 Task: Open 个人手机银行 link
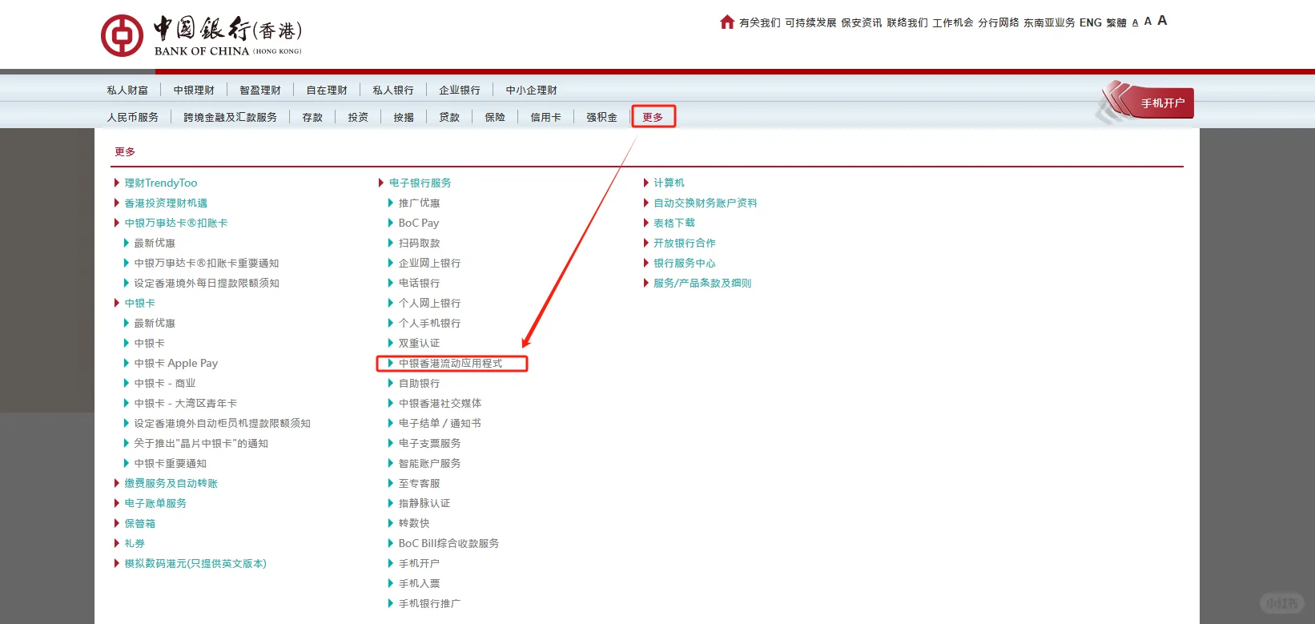[429, 324]
